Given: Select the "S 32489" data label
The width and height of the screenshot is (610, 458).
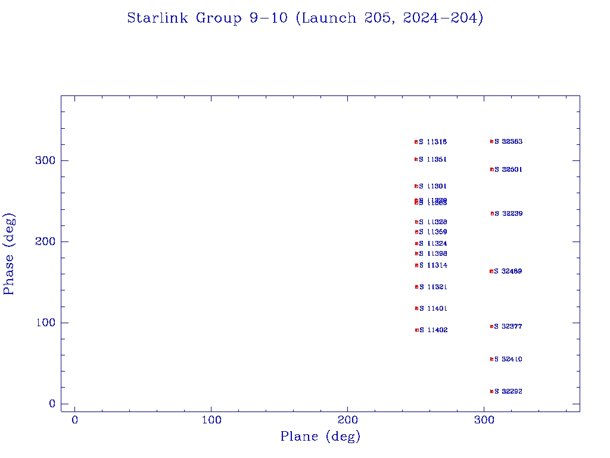Looking at the screenshot, I should (508, 271).
